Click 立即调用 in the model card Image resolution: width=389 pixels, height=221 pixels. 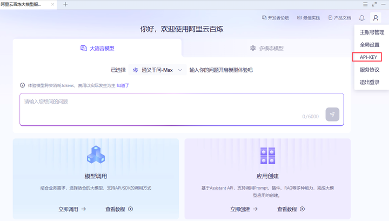pyautogui.click(x=68, y=209)
